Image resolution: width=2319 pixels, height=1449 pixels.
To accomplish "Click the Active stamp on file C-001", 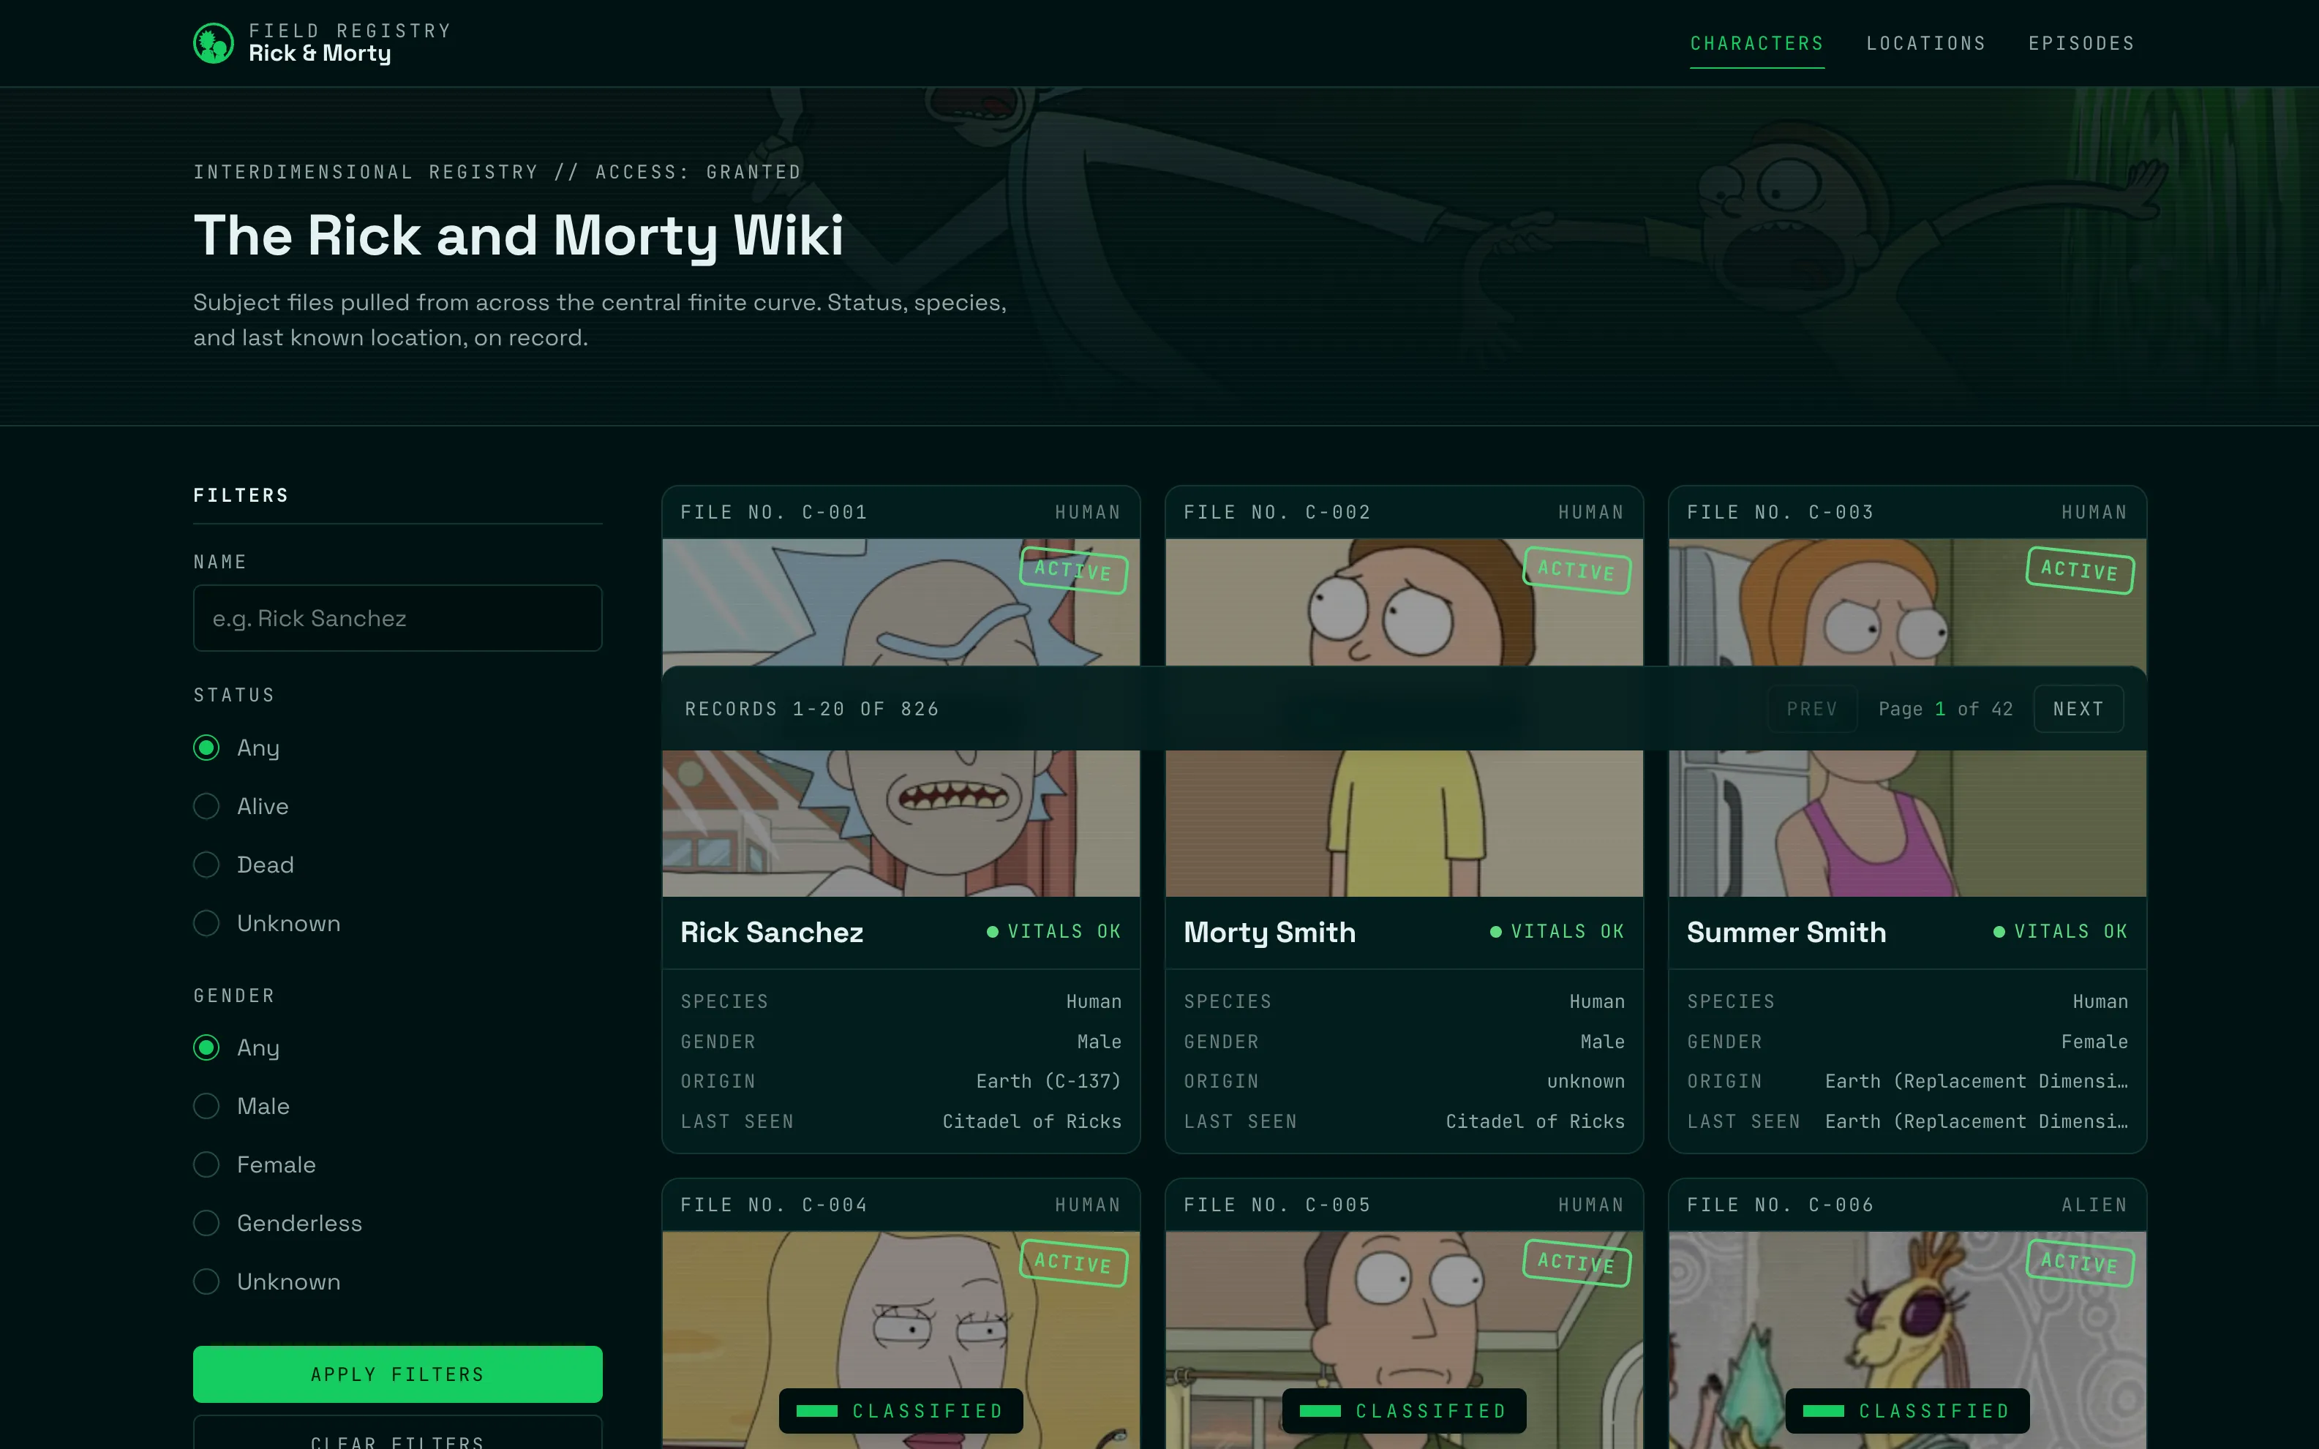I will pyautogui.click(x=1073, y=571).
